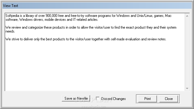
Task: Print the viewed text
Action: [148, 99]
